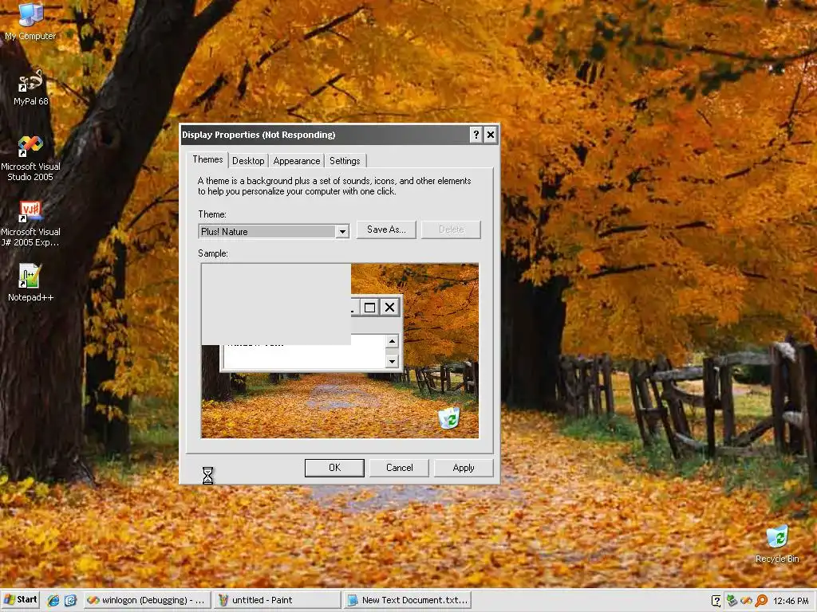This screenshot has height=612, width=817.
Task: Click the Start button on taskbar
Action: click(21, 599)
